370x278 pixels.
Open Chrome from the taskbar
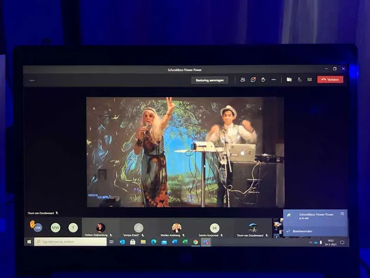(x=196, y=242)
